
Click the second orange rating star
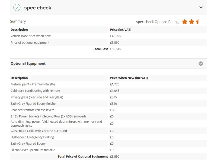pyautogui.click(x=192, y=22)
